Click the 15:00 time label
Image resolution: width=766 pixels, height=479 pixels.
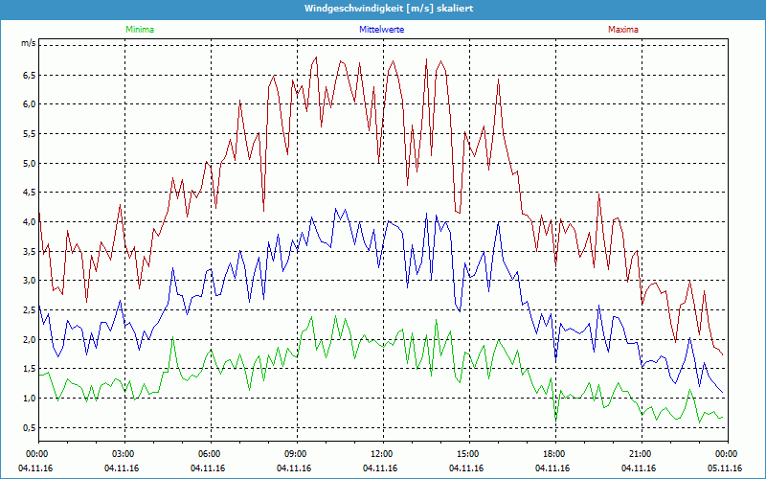coord(469,454)
